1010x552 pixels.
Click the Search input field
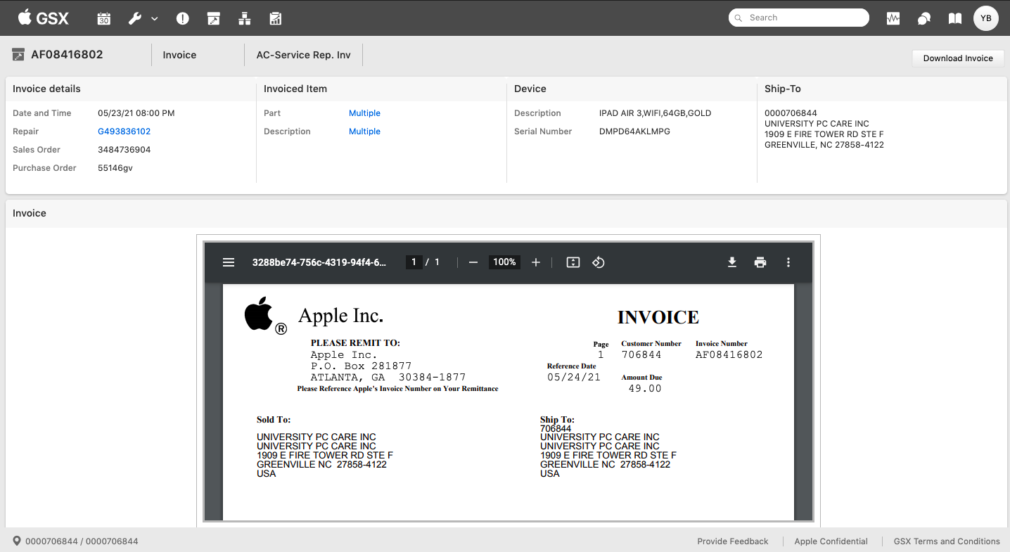[x=798, y=18]
